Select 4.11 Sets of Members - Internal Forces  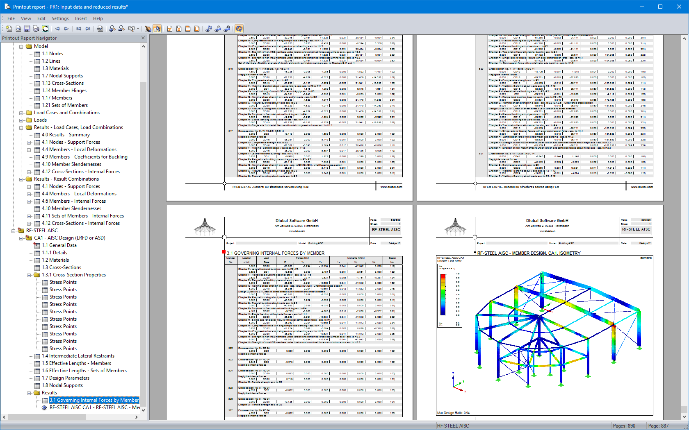coord(82,216)
